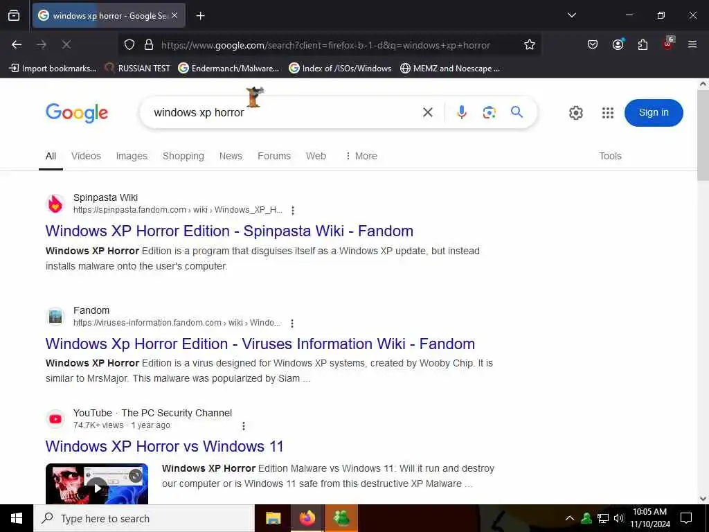Image resolution: width=709 pixels, height=532 pixels.
Task: Open Firefox from the taskbar
Action: pyautogui.click(x=307, y=518)
